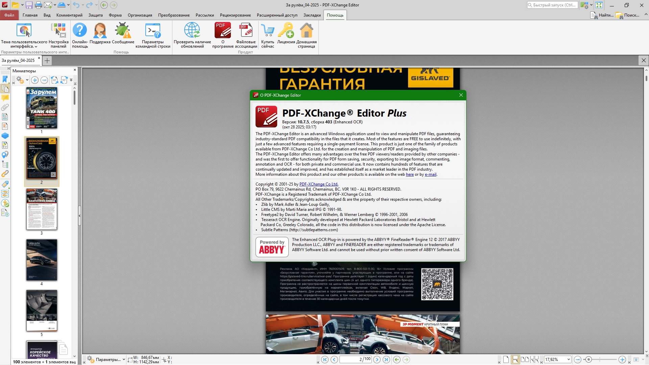649x365 pixels.
Task: Open the Bookmarks side panel icon
Action: point(5,79)
